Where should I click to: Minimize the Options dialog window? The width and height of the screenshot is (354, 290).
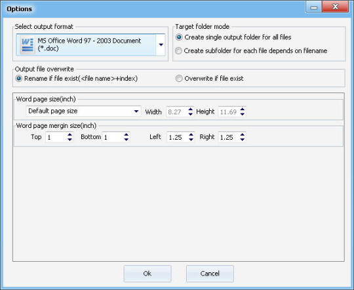click(314, 7)
